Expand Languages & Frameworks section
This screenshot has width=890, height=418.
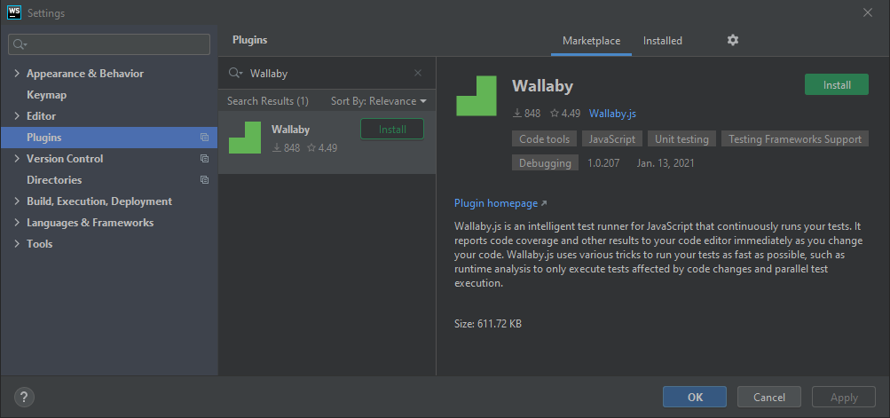coord(17,223)
